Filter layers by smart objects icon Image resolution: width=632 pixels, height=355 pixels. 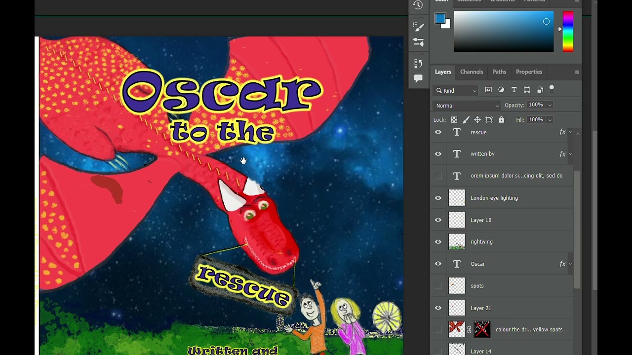click(540, 90)
